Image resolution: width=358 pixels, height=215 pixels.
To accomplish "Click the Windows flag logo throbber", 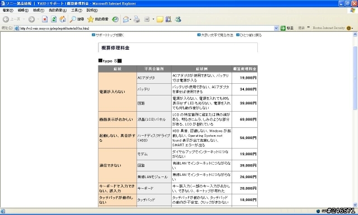I will [353, 11].
